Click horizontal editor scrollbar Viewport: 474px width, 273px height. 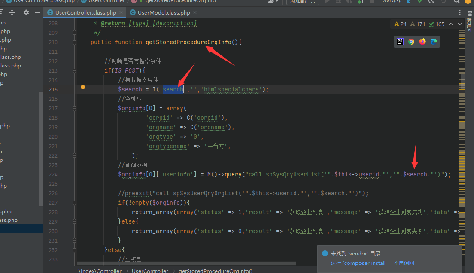[x=186, y=263]
